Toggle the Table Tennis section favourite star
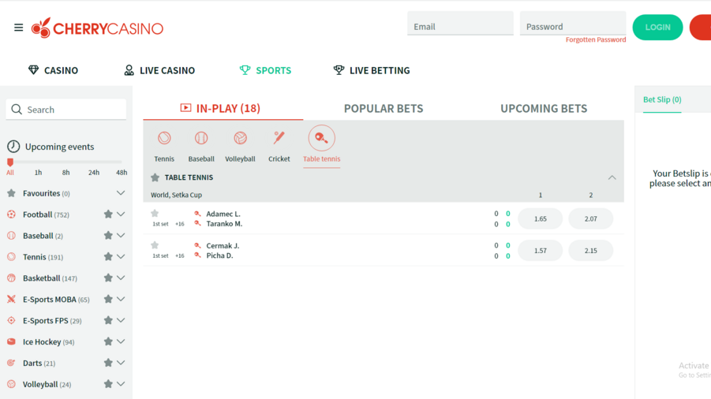Screen dimensions: 711x399 click(x=155, y=177)
